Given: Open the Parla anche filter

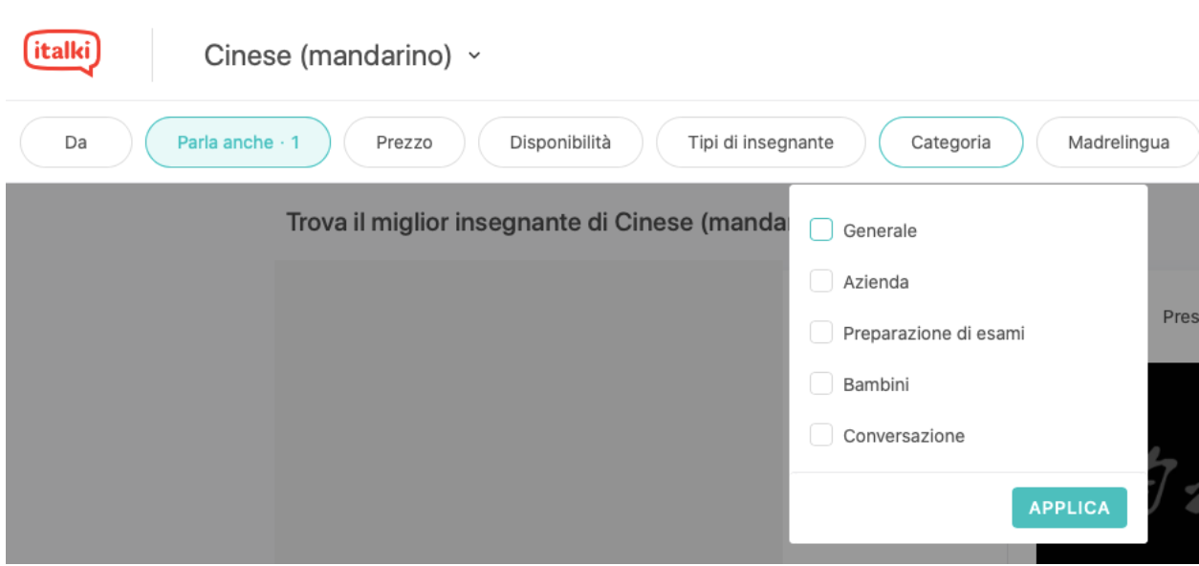Looking at the screenshot, I should tap(238, 142).
